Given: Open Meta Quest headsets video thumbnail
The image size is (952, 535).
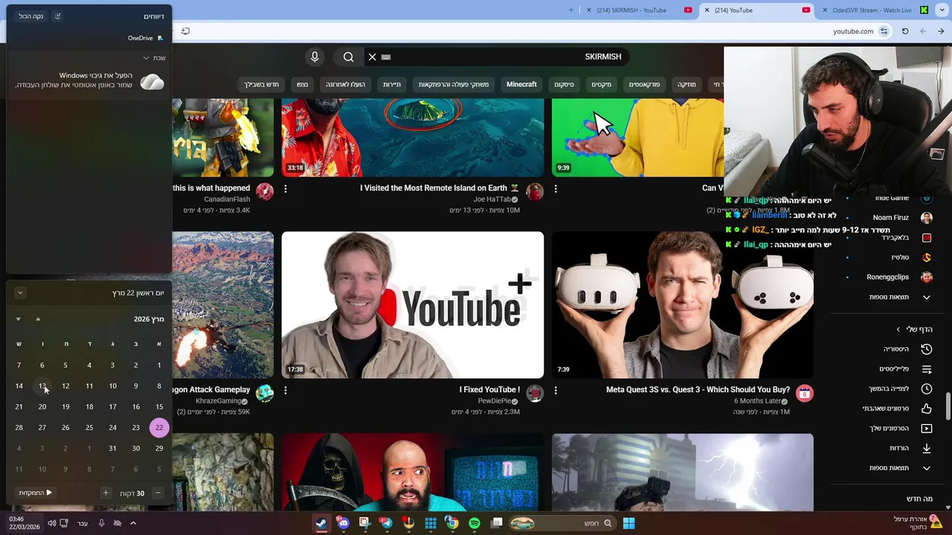Looking at the screenshot, I should point(683,305).
